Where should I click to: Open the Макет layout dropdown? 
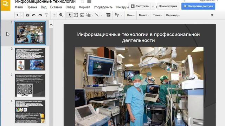(144, 15)
